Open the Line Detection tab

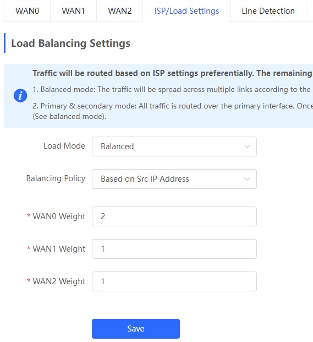268,11
